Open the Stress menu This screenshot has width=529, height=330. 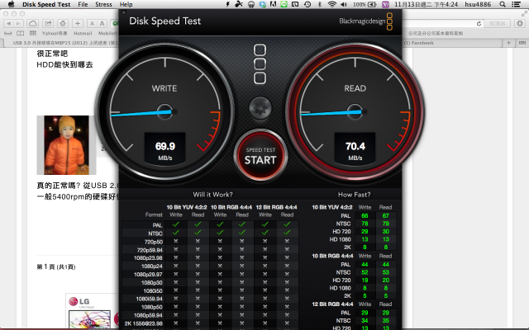pos(103,4)
